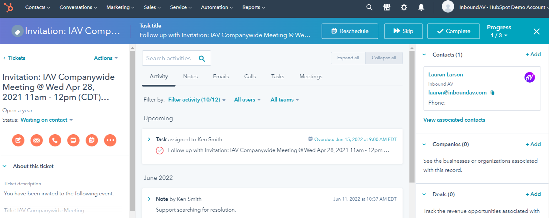
Task: Open the Marketplace storefront icon
Action: [x=387, y=7]
